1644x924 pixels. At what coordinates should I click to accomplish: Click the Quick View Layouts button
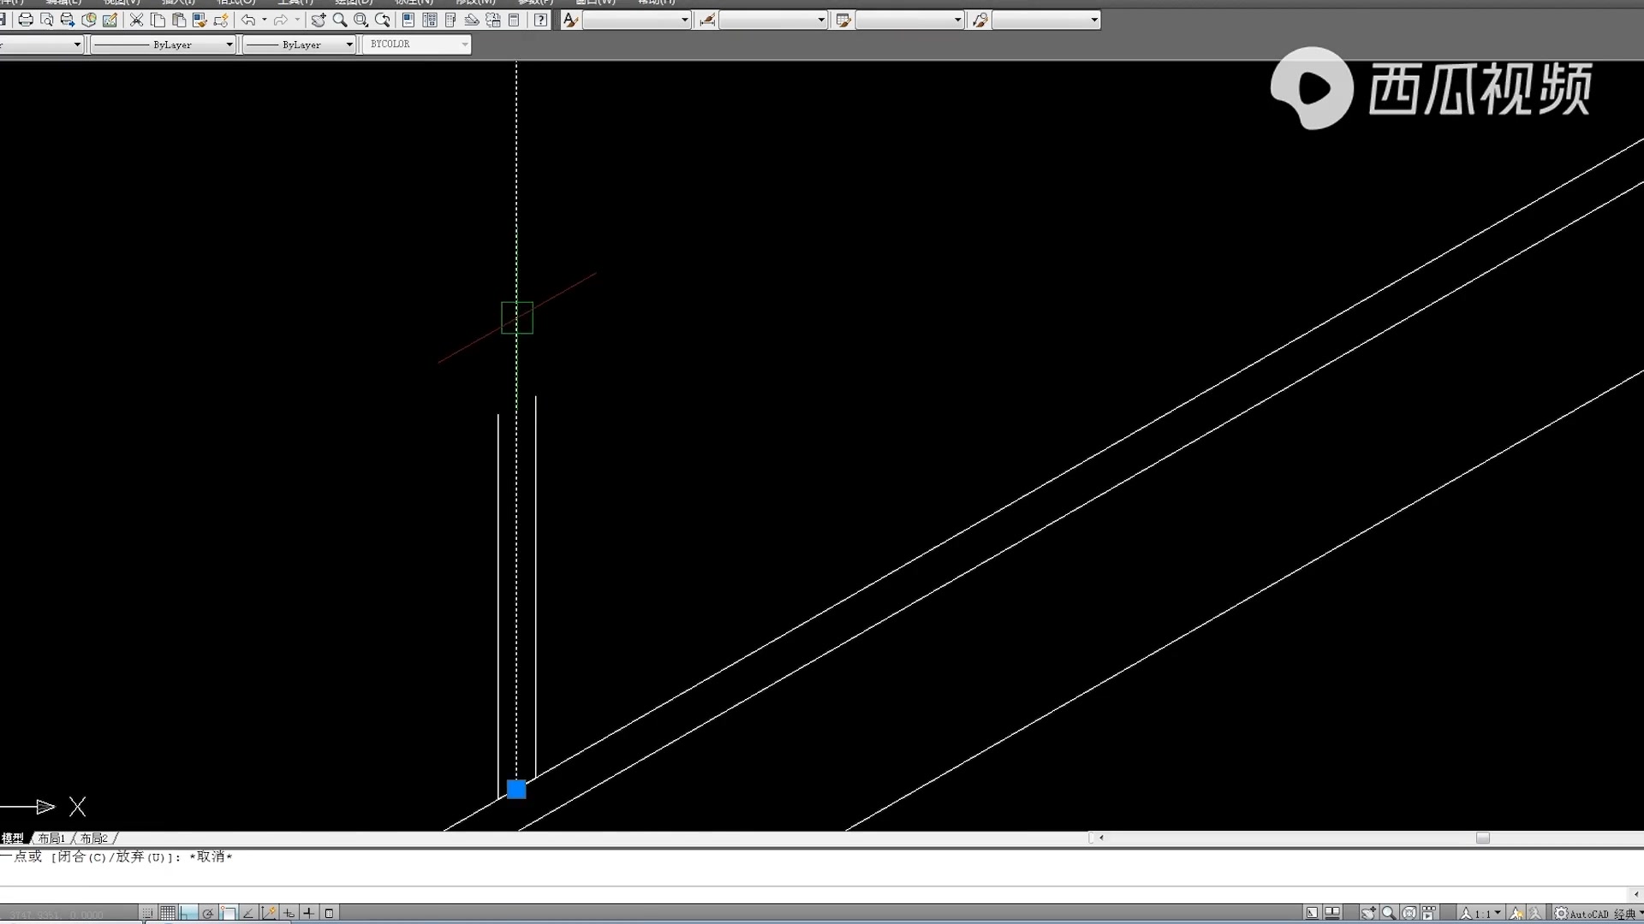click(x=1332, y=913)
